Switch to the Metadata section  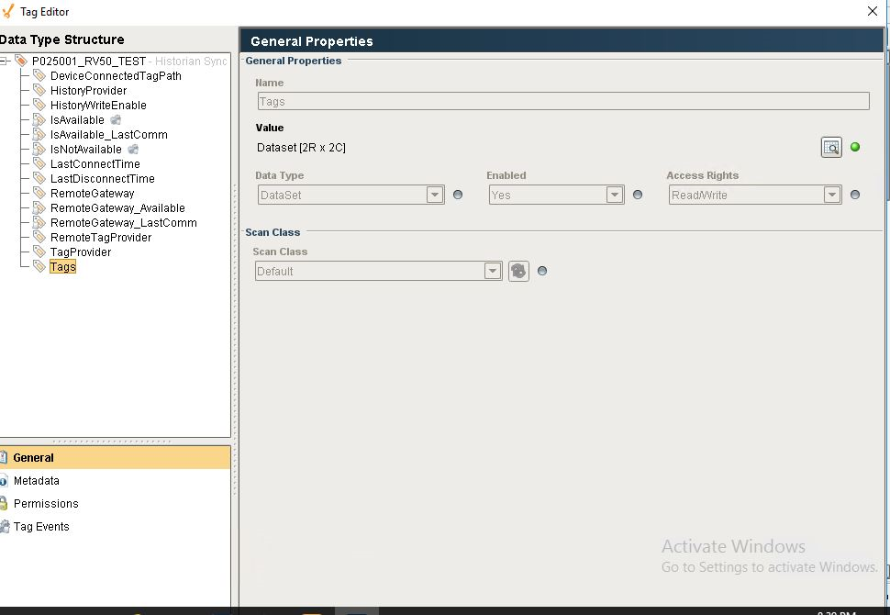coord(116,480)
